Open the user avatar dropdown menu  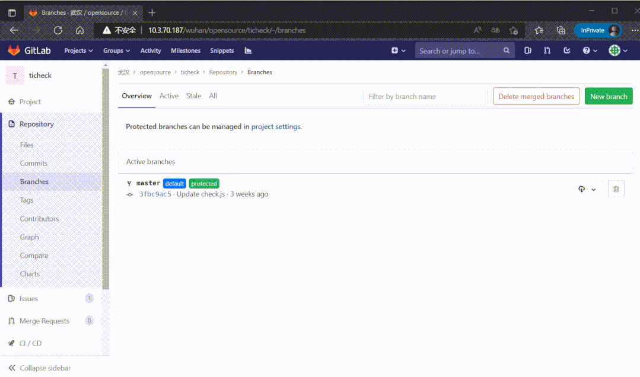pos(618,51)
